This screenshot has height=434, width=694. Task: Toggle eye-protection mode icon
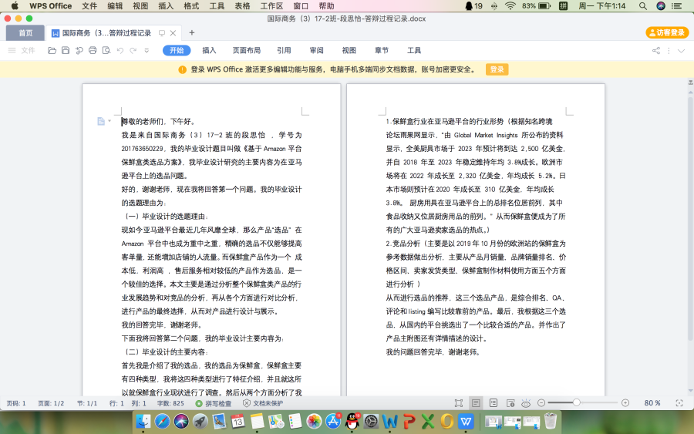(526, 403)
